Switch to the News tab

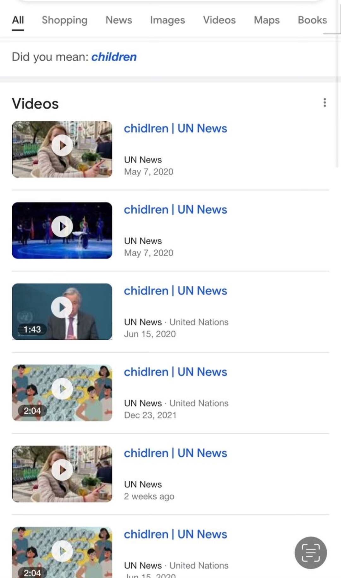click(119, 20)
